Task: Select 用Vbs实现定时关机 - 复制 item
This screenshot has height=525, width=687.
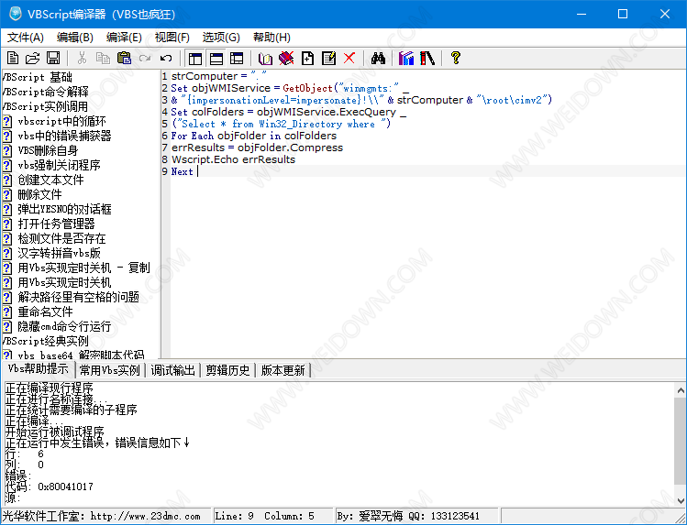Action: click(84, 268)
